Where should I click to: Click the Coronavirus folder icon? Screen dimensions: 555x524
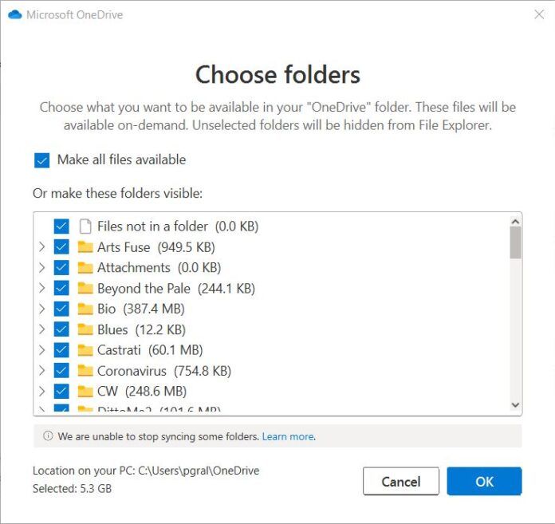[x=85, y=371]
